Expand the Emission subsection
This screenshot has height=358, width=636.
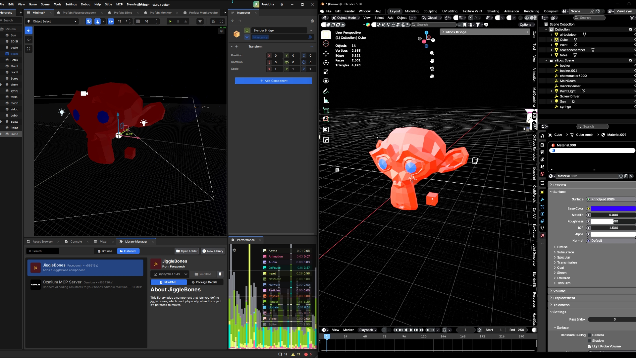563,278
